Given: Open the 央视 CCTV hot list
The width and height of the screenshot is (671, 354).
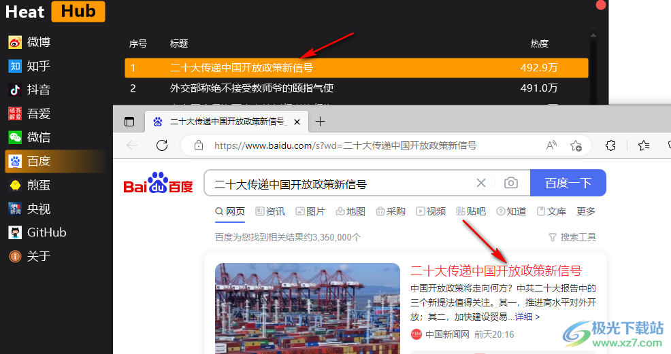Looking at the screenshot, I should [x=30, y=209].
